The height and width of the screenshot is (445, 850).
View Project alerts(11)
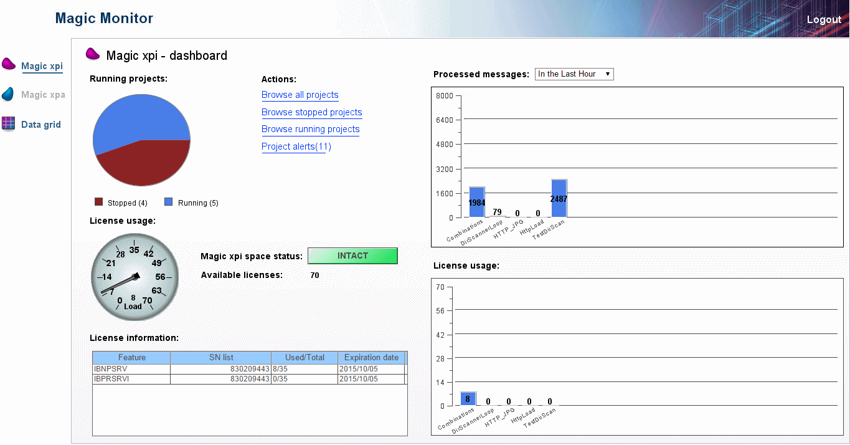pos(296,146)
